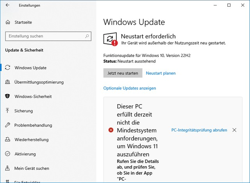This screenshot has height=183, width=250.
Task: Maximize the Einstellungen window
Action: (x=229, y=5)
